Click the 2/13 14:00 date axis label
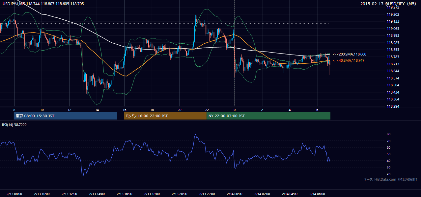The width and height of the screenshot is (421, 197). pyautogui.click(x=97, y=194)
